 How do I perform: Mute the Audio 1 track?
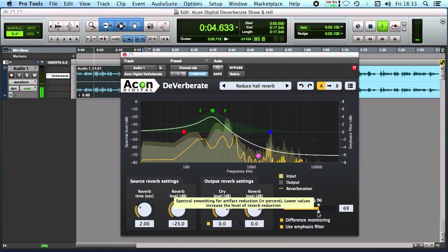point(34,75)
